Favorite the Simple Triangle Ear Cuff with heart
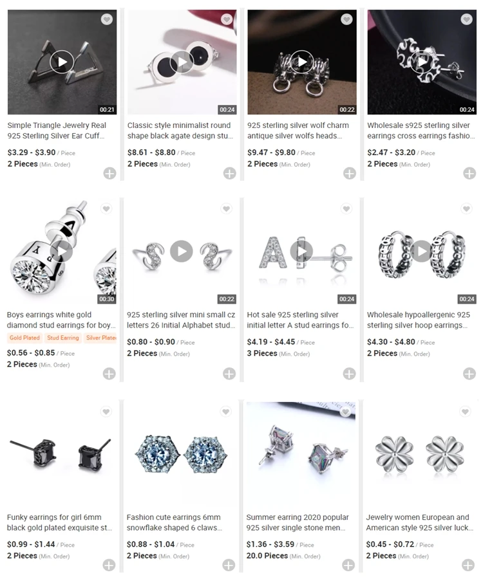The image size is (483, 579). pos(107,19)
